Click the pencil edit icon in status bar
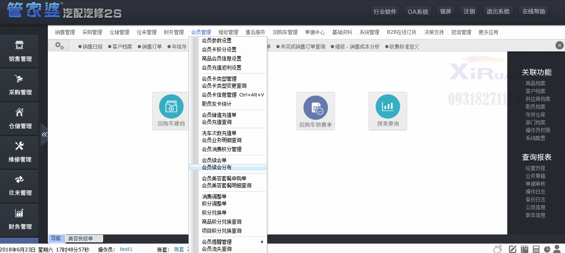Screen dimensions: 565x253 click(x=513, y=249)
